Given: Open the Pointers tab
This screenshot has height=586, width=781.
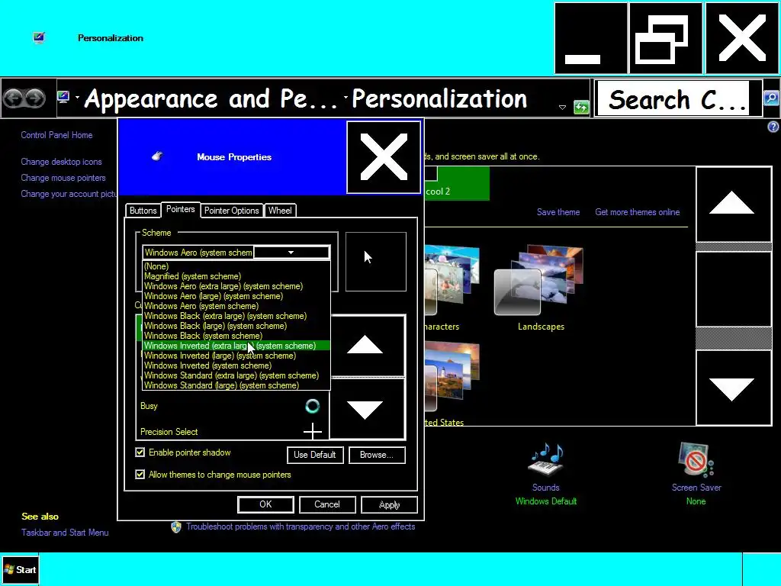Looking at the screenshot, I should click(180, 209).
